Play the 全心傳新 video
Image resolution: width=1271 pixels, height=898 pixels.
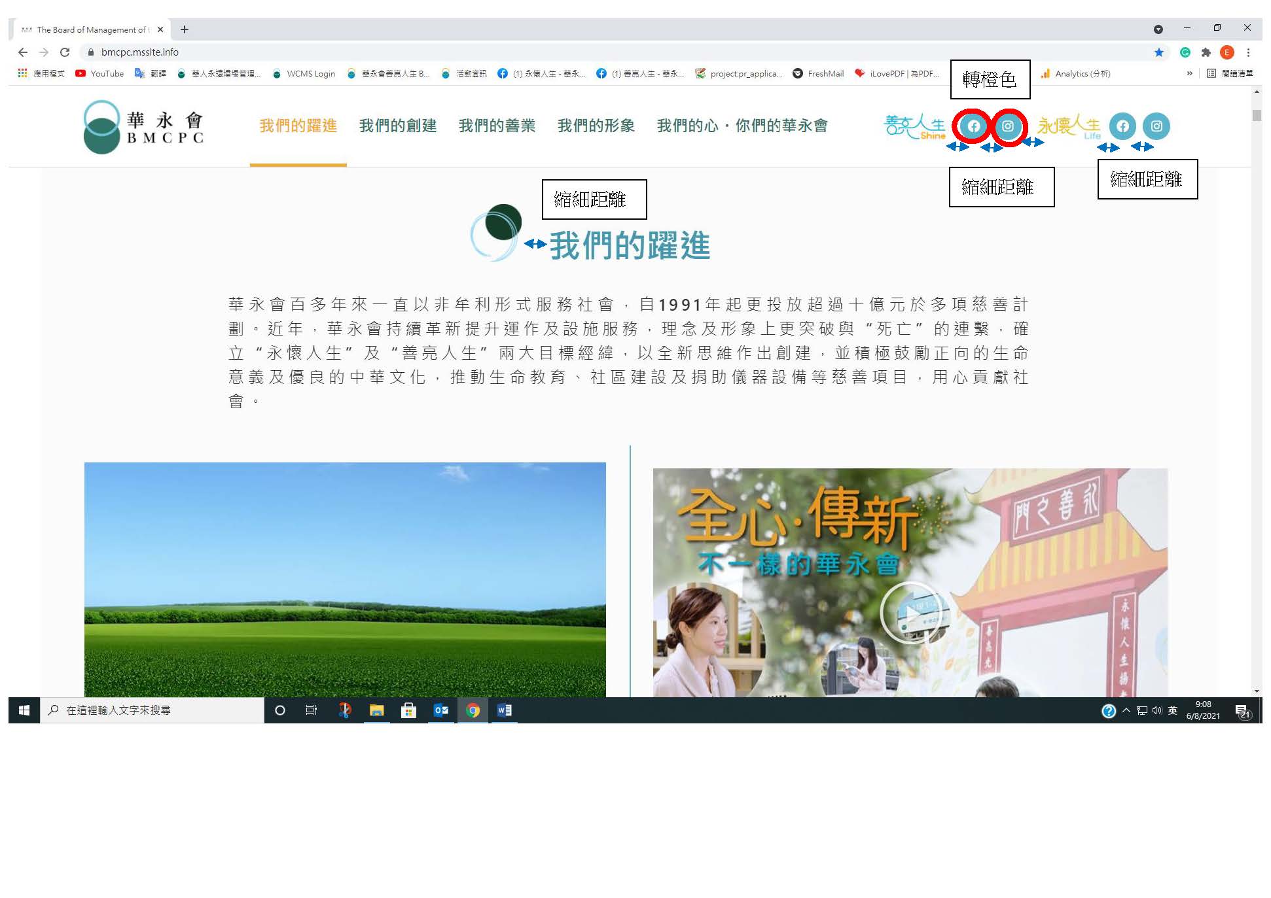coord(910,613)
